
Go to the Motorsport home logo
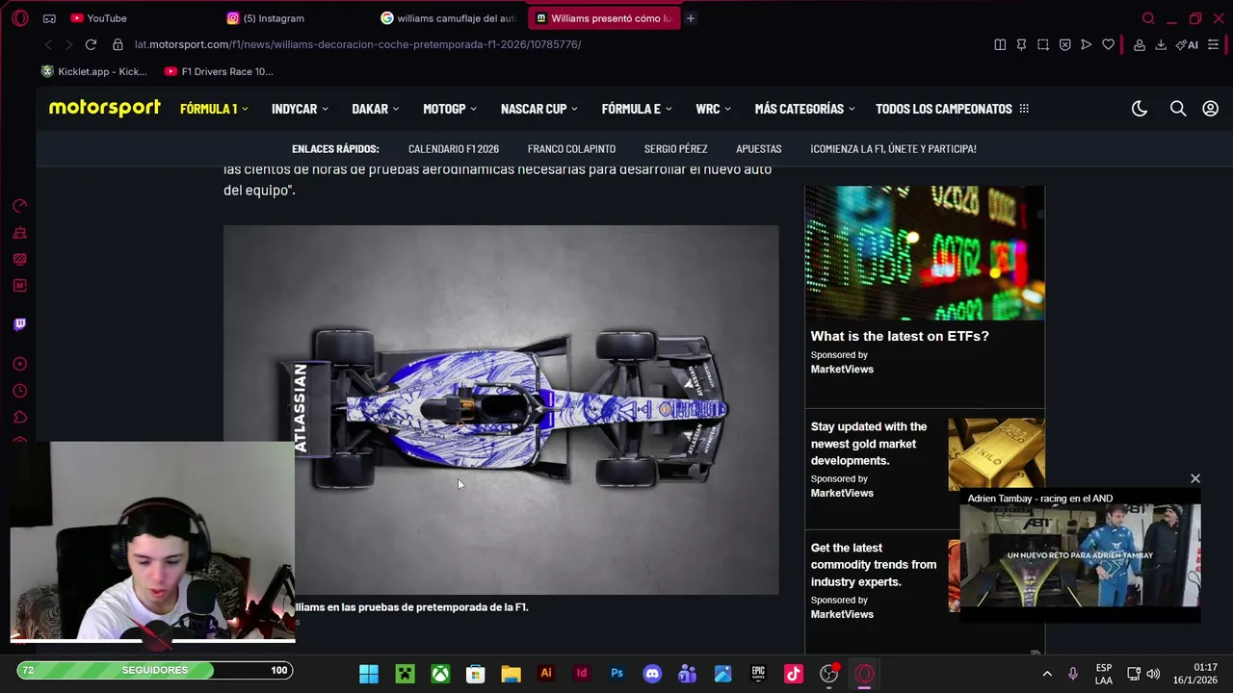tap(105, 109)
